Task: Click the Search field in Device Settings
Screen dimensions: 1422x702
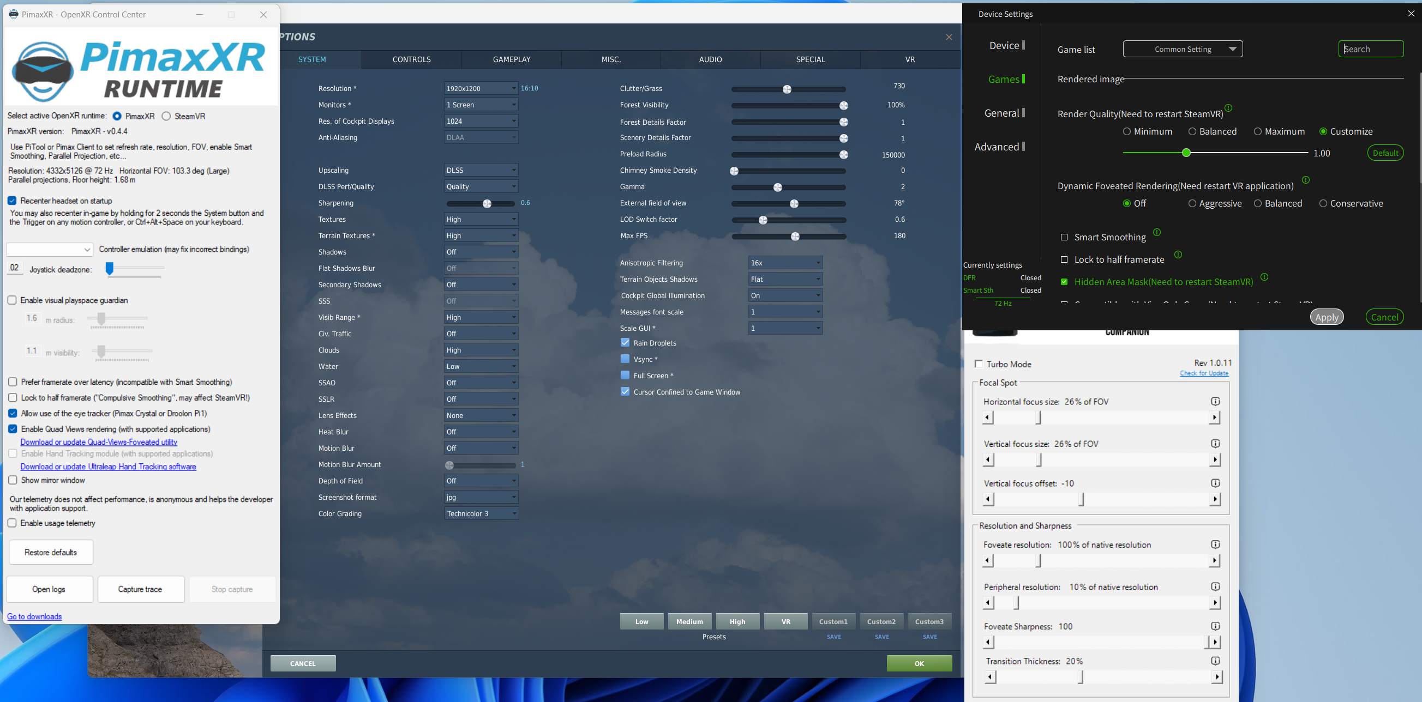Action: click(x=1371, y=49)
